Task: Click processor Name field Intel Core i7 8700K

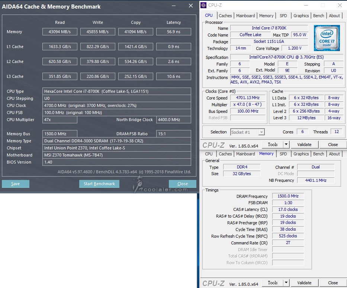Action: point(269,28)
